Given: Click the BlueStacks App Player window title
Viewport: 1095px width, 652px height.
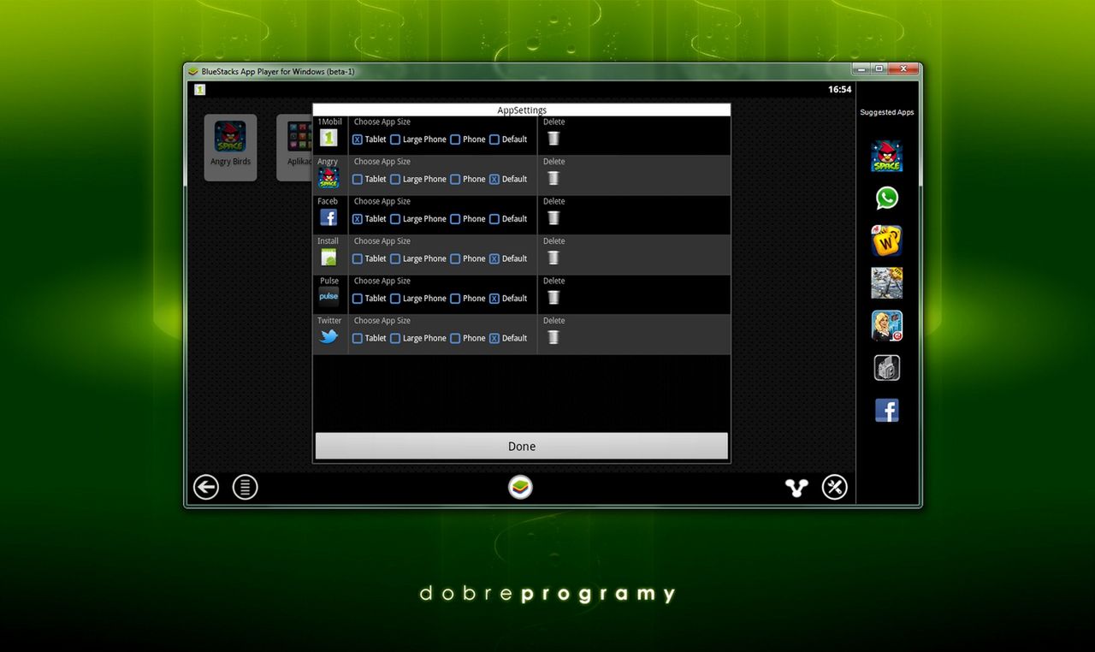Looking at the screenshot, I should tap(277, 71).
